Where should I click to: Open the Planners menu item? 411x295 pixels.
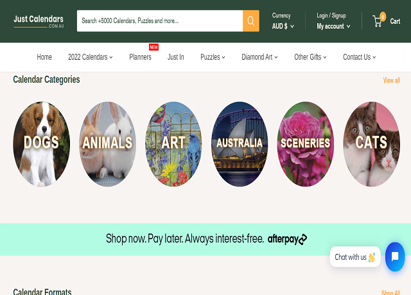(x=140, y=57)
